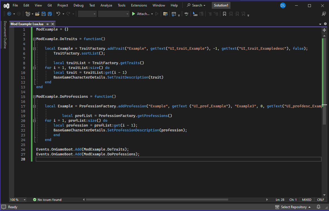Click the Find in Files icon
Image resolution: width=329 pixels, height=211 pixels.
165,14
